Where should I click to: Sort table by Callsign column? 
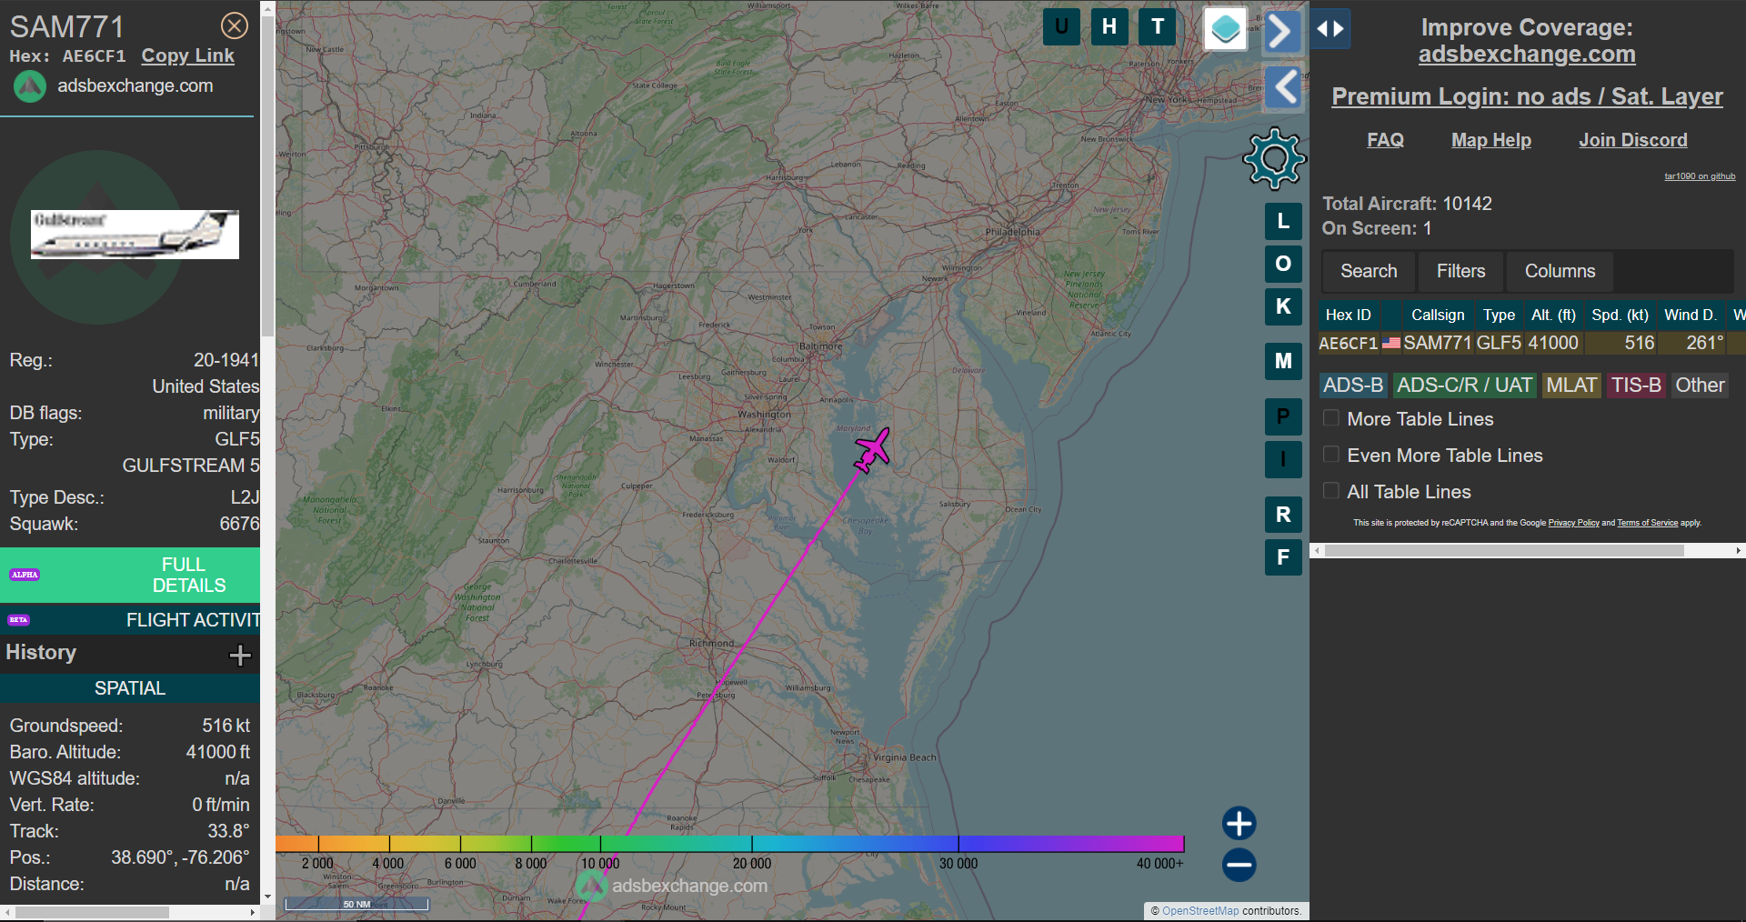[1438, 315]
